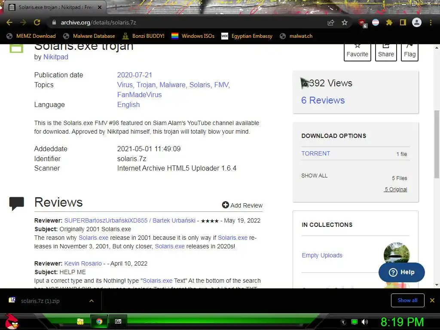
Task: Open the 5 Original files link
Action: tap(396, 189)
